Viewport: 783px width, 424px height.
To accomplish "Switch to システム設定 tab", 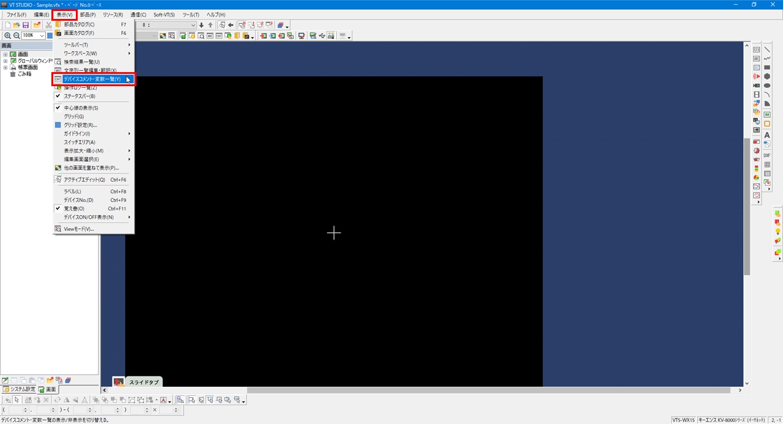I will [19, 389].
